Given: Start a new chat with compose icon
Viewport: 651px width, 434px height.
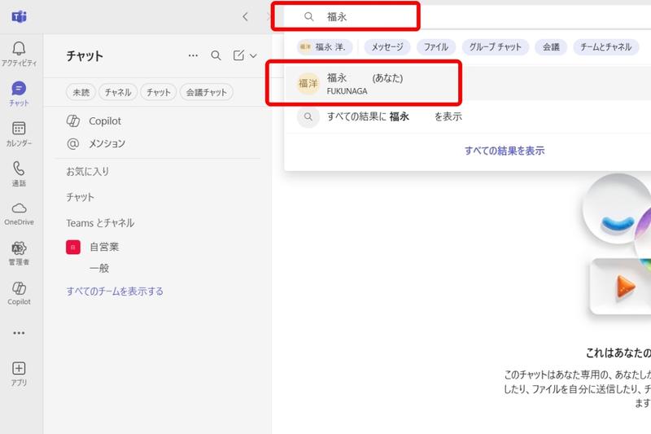Looking at the screenshot, I should point(238,55).
